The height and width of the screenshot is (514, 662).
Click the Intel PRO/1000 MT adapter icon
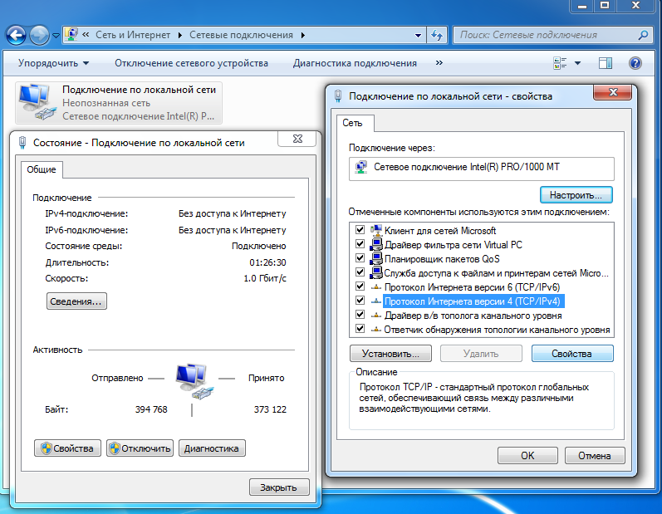coord(361,167)
